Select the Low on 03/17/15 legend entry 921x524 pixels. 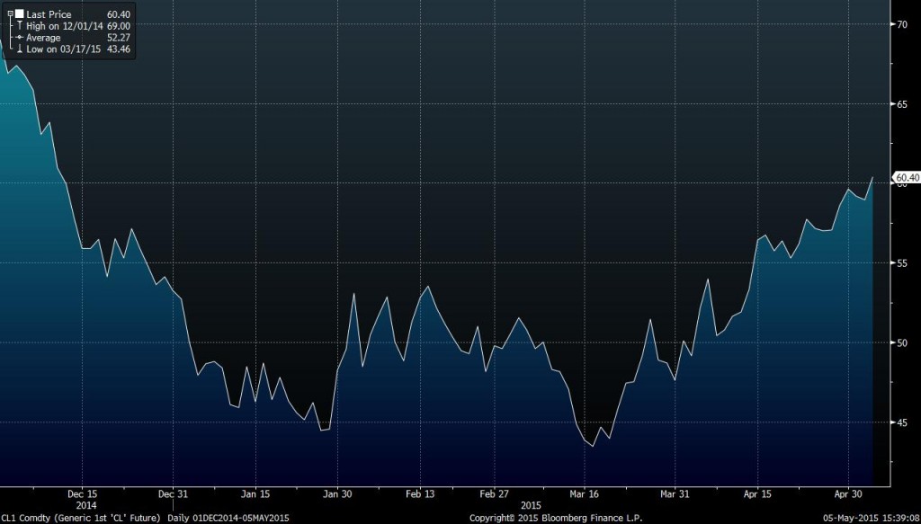point(61,49)
